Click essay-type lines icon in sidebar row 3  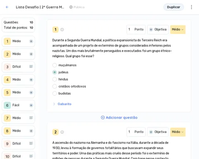click(31, 67)
